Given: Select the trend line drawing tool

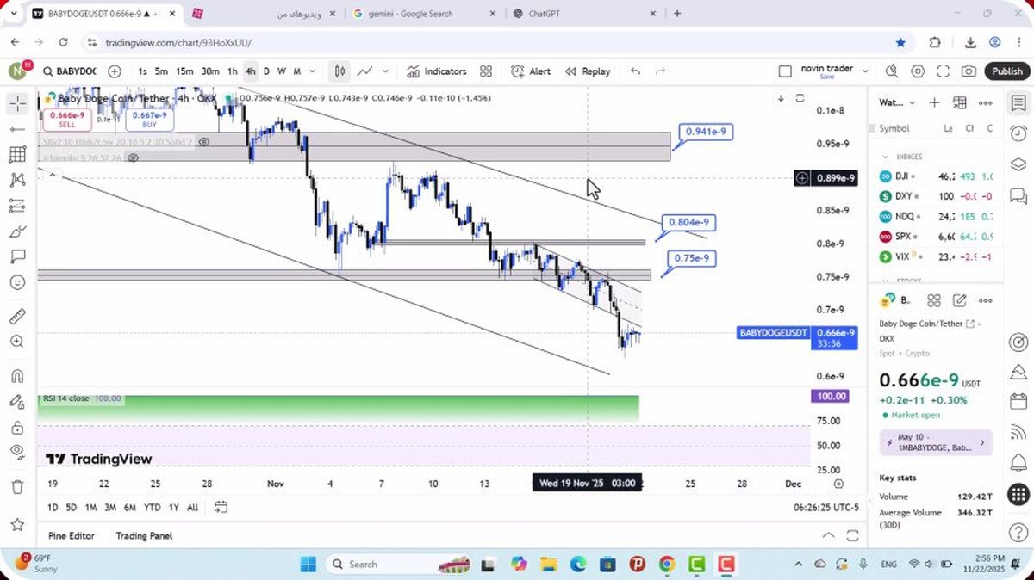Looking at the screenshot, I should (17, 129).
